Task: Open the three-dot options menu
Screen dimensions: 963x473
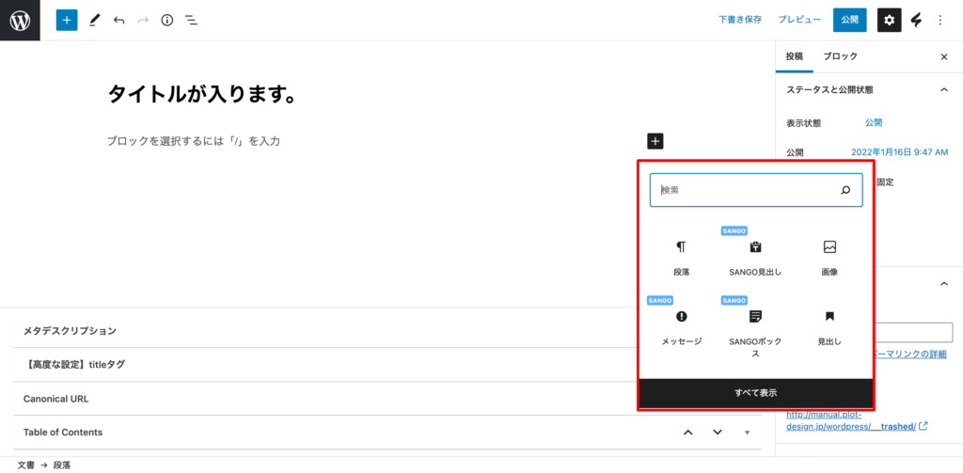Action: pos(940,20)
